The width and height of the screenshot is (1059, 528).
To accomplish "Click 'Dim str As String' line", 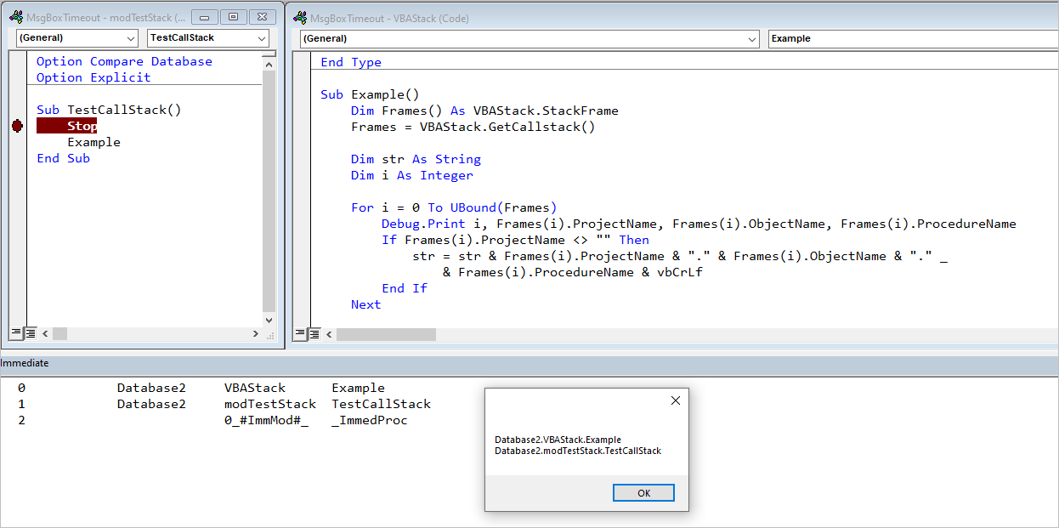I will [x=416, y=159].
